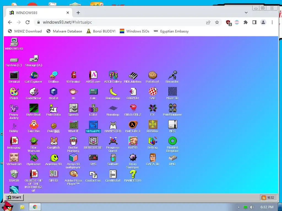Open ANSI Love icon
282x211 pixels.
pyautogui.click(x=93, y=77)
